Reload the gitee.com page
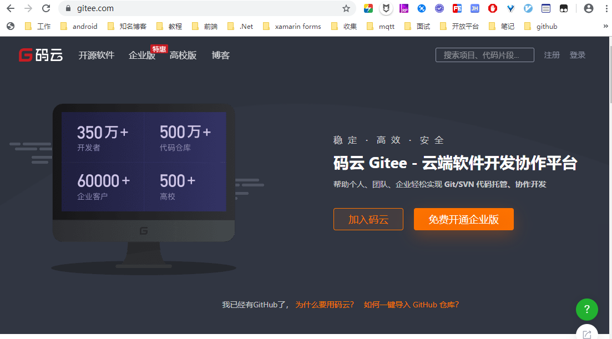Screen dimensions: 612x339 [x=46, y=8]
